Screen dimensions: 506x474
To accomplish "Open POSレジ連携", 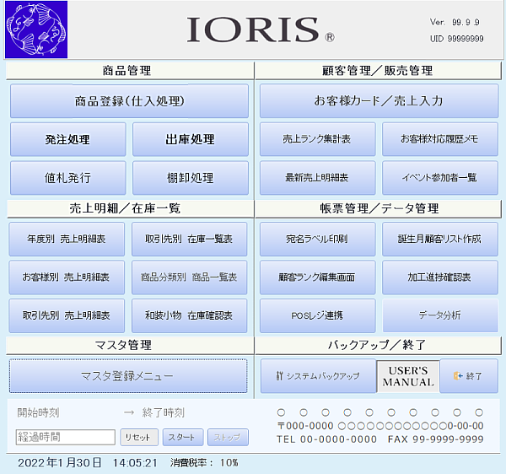I will pyautogui.click(x=318, y=315).
